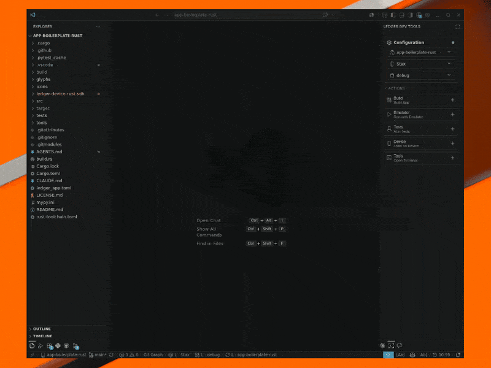Click the Emulator play icon
The image size is (491, 368).
point(389,115)
